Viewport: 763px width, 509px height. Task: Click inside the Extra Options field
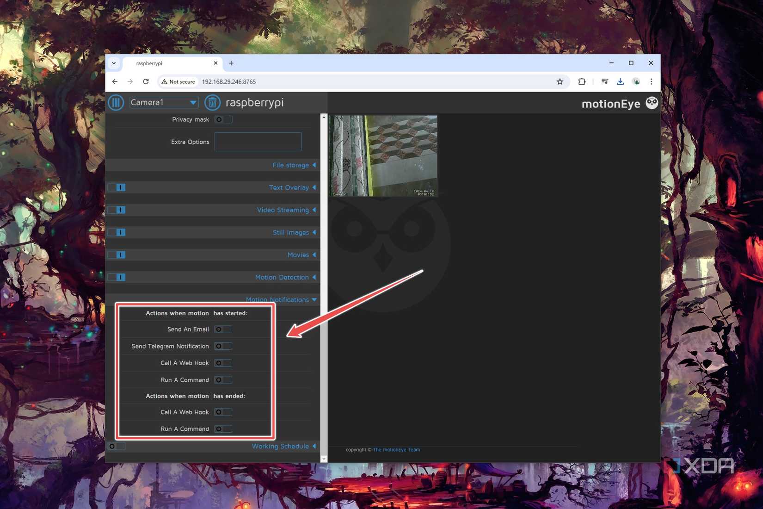point(258,142)
